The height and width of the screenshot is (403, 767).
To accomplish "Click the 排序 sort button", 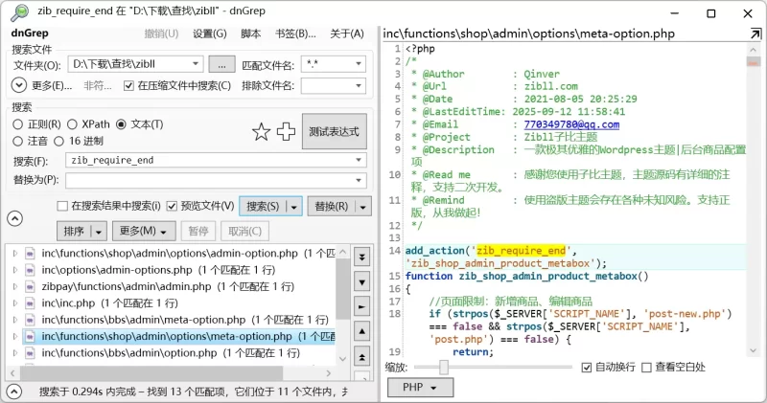I will click(74, 232).
